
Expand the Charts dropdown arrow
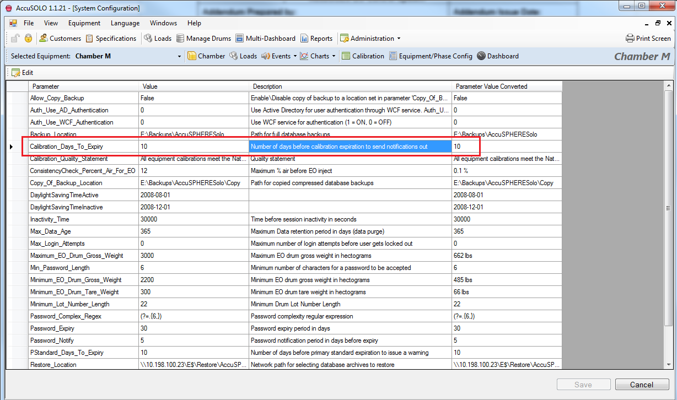(x=334, y=56)
